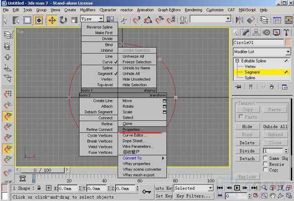Toggle 3D Snaps magnet icon
Screen dimensions: 294x201
coord(137,20)
